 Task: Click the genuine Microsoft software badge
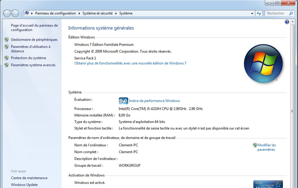pyautogui.click(x=268, y=184)
